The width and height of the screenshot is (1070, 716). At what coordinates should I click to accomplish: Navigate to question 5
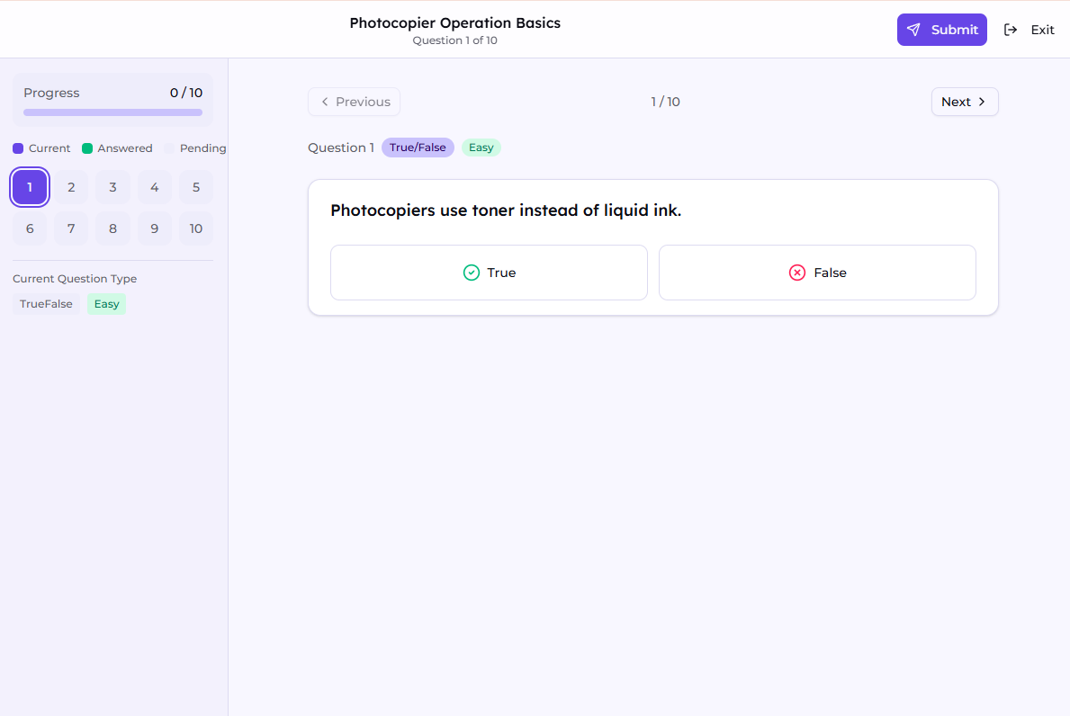pos(196,187)
